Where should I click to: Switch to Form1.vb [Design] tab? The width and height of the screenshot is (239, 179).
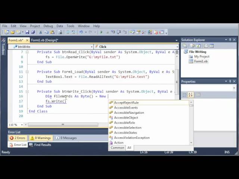point(44,40)
